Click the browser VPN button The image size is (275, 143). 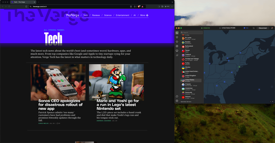pyautogui.click(x=167, y=6)
